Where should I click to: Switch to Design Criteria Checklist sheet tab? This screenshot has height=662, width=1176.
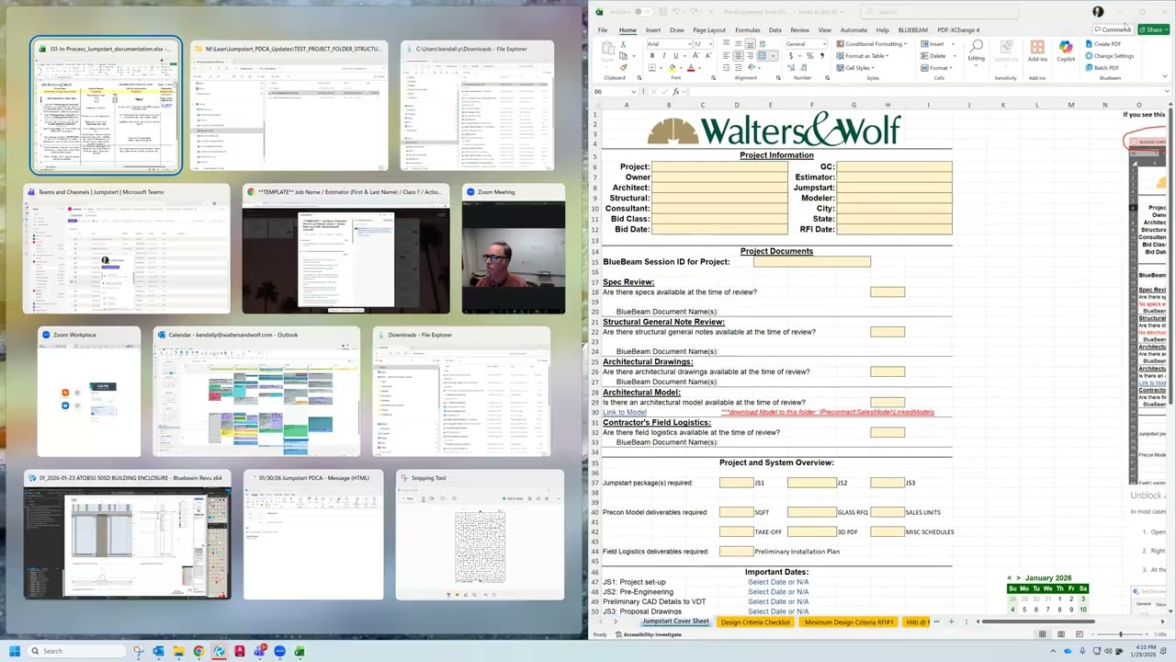pyautogui.click(x=755, y=622)
